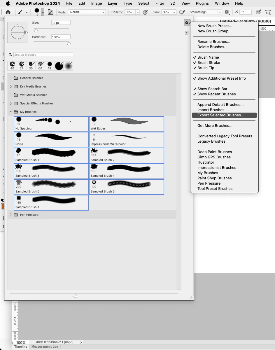Open the Opacity slider dropdown arrow
This screenshot has height=350, width=275.
137,12
